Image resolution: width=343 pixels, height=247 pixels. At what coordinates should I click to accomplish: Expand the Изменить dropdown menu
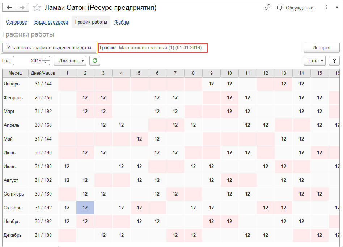click(x=70, y=60)
